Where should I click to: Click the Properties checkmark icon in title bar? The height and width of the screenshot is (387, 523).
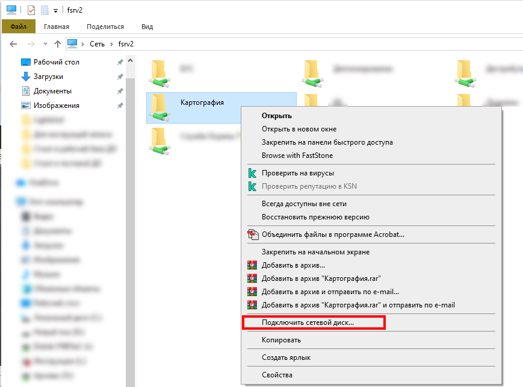tap(29, 10)
